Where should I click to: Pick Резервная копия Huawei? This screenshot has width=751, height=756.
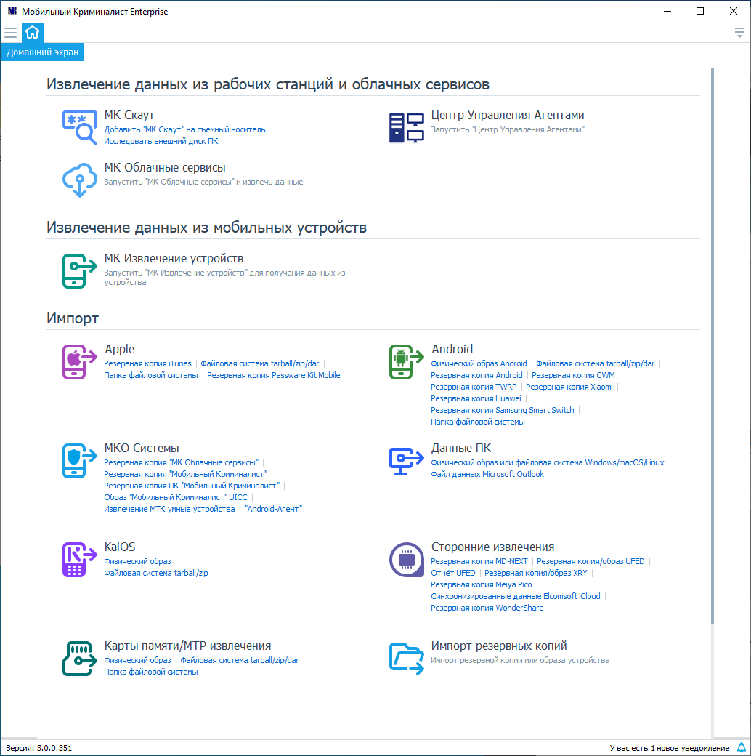point(476,398)
